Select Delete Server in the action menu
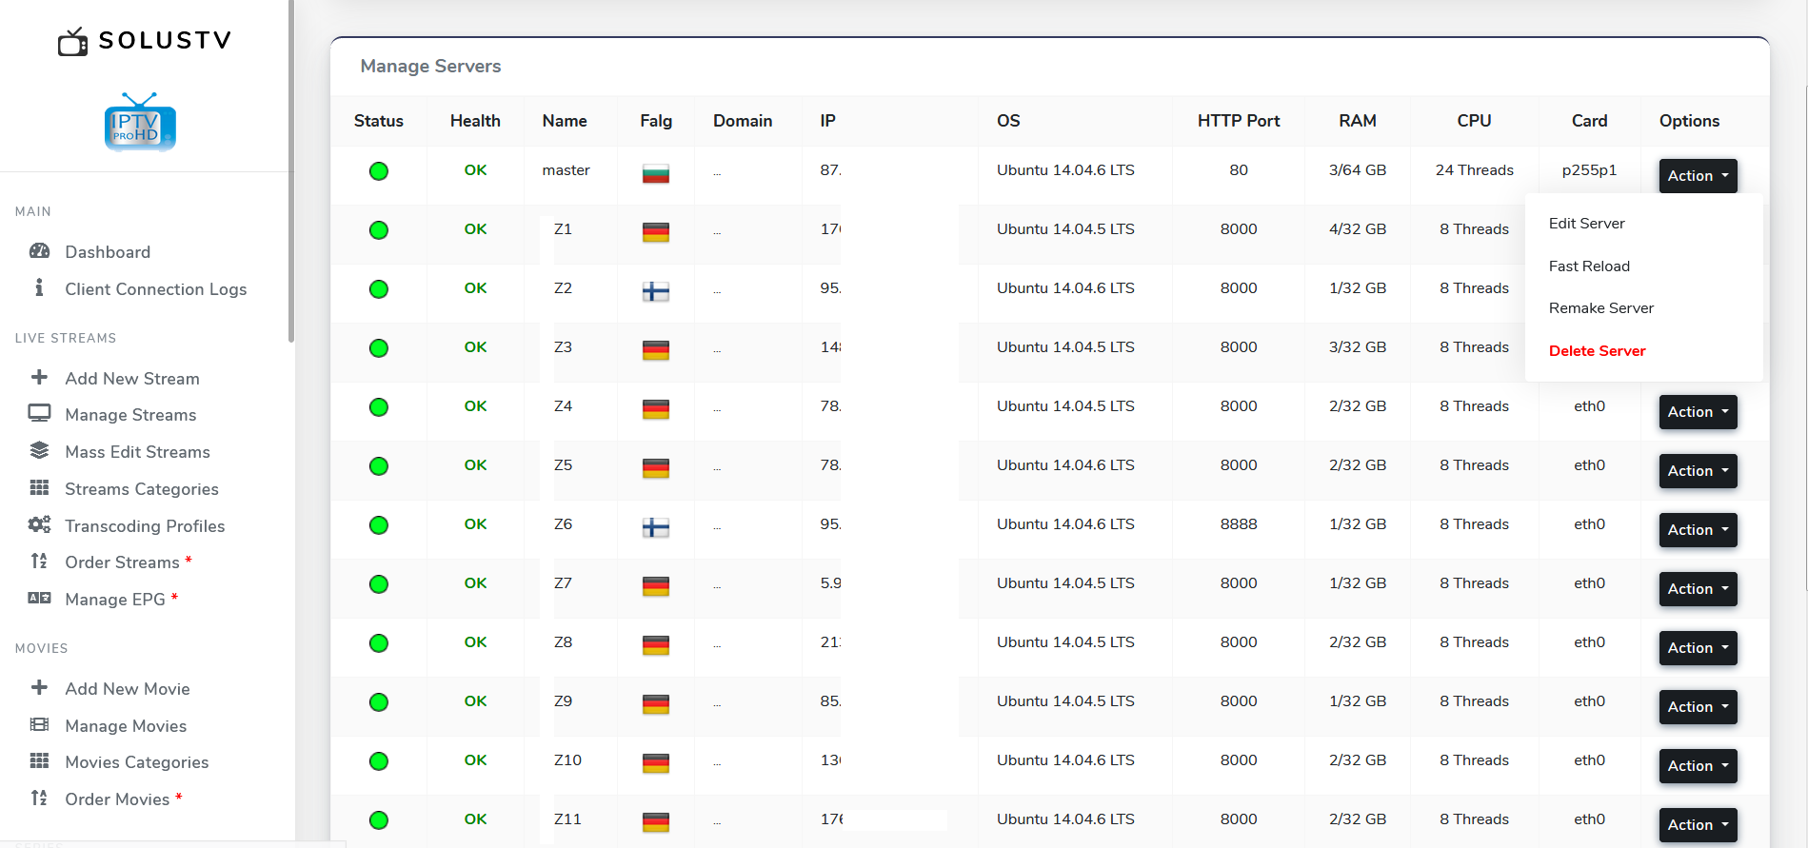Viewport: 1808px width, 848px height. pos(1597,351)
